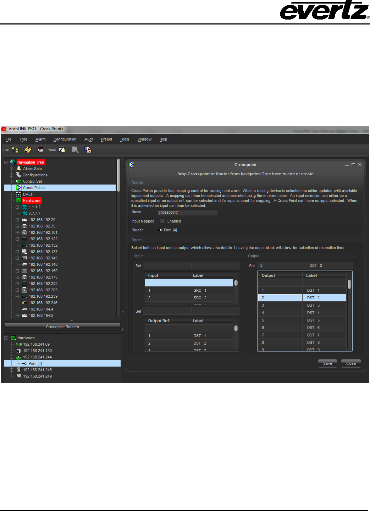This screenshot has width=370, height=511.
Task: Select output row 5 DST 5
Action: pos(302,320)
